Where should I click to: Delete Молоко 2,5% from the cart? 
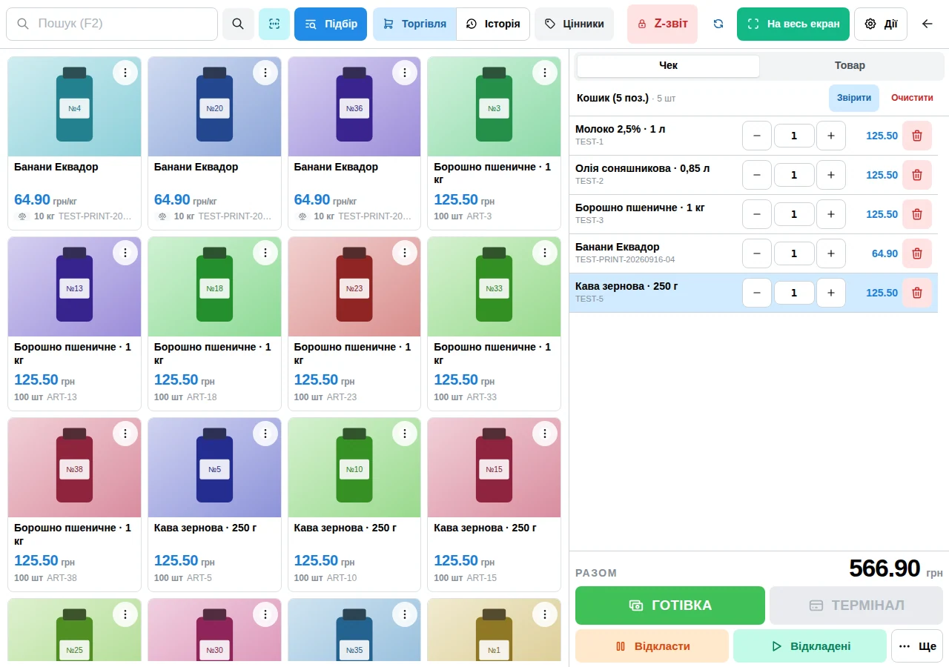tap(917, 136)
